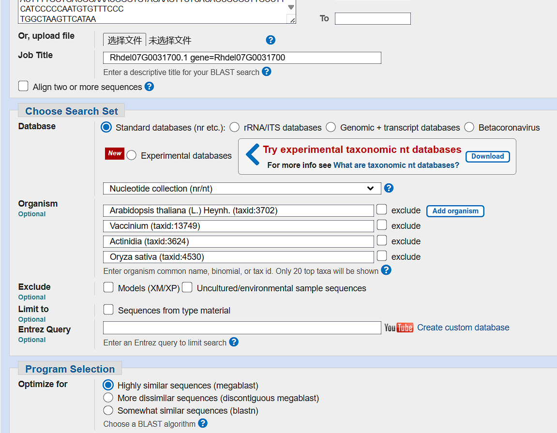Click the red New badge
This screenshot has width=557, height=433.
pyautogui.click(x=115, y=153)
